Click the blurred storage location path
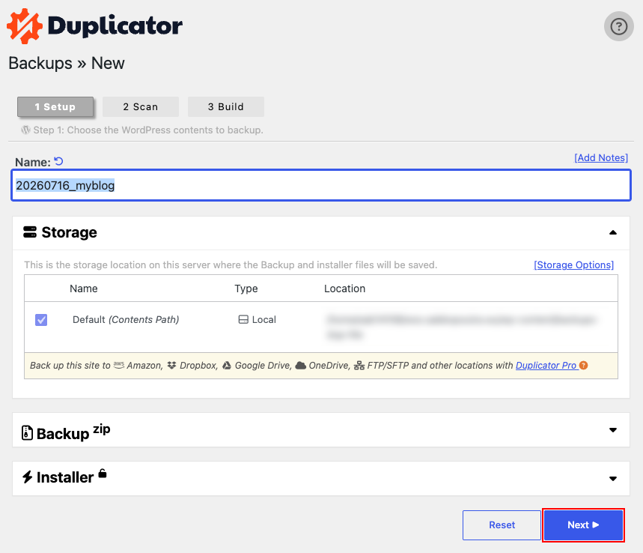Image resolution: width=643 pixels, height=553 pixels. click(x=461, y=327)
